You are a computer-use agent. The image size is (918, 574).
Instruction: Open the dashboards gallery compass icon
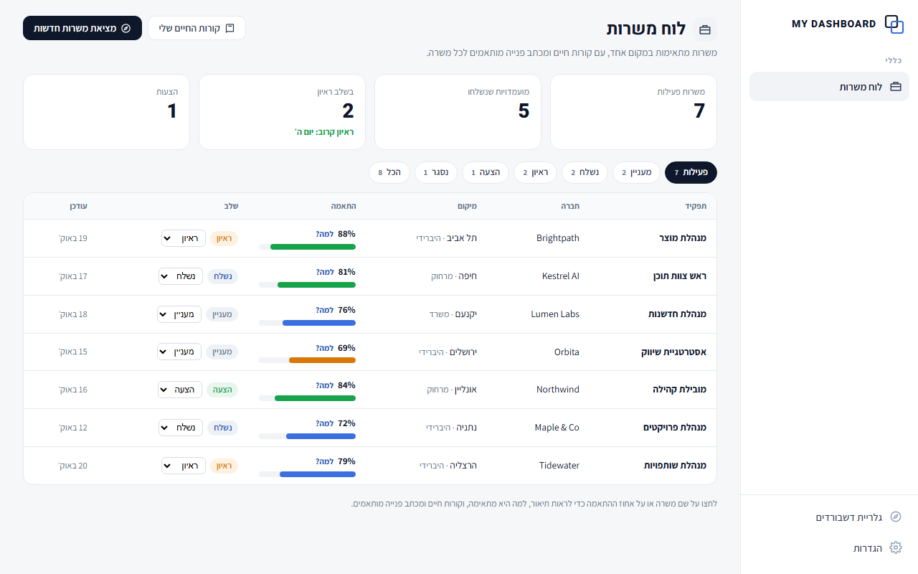point(895,517)
